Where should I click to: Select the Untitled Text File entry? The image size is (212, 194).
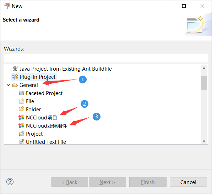(x=46, y=142)
